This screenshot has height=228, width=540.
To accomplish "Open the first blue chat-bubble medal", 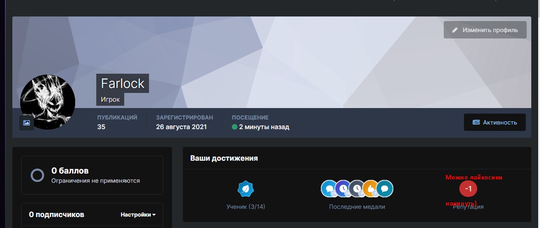I will click(x=329, y=188).
